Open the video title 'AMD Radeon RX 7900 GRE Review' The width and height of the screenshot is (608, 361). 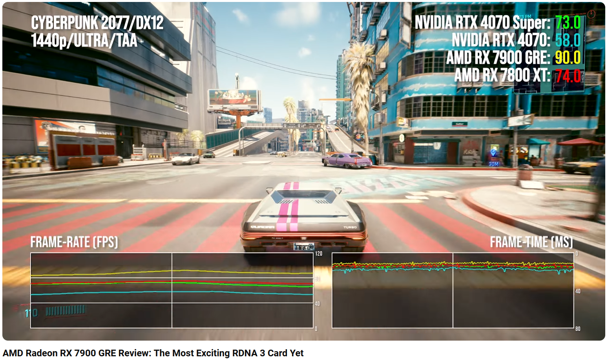coord(153,353)
